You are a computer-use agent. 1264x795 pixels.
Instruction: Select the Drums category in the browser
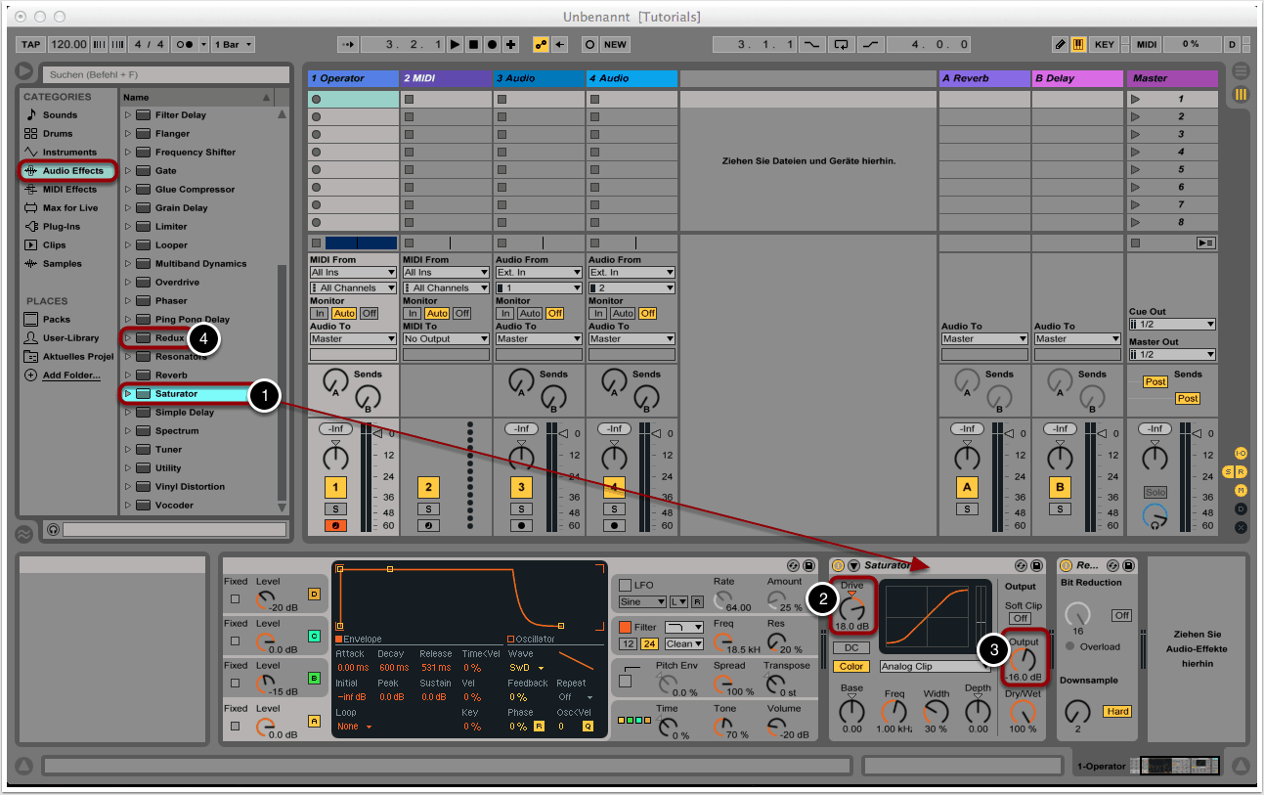pyautogui.click(x=58, y=133)
